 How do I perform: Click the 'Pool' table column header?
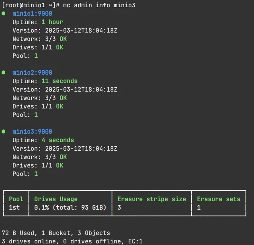[16, 199]
